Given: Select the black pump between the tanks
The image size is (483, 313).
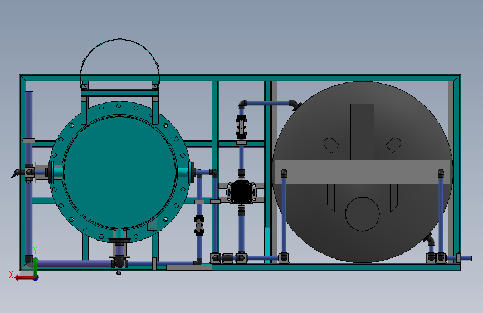Looking at the screenshot, I should [242, 192].
